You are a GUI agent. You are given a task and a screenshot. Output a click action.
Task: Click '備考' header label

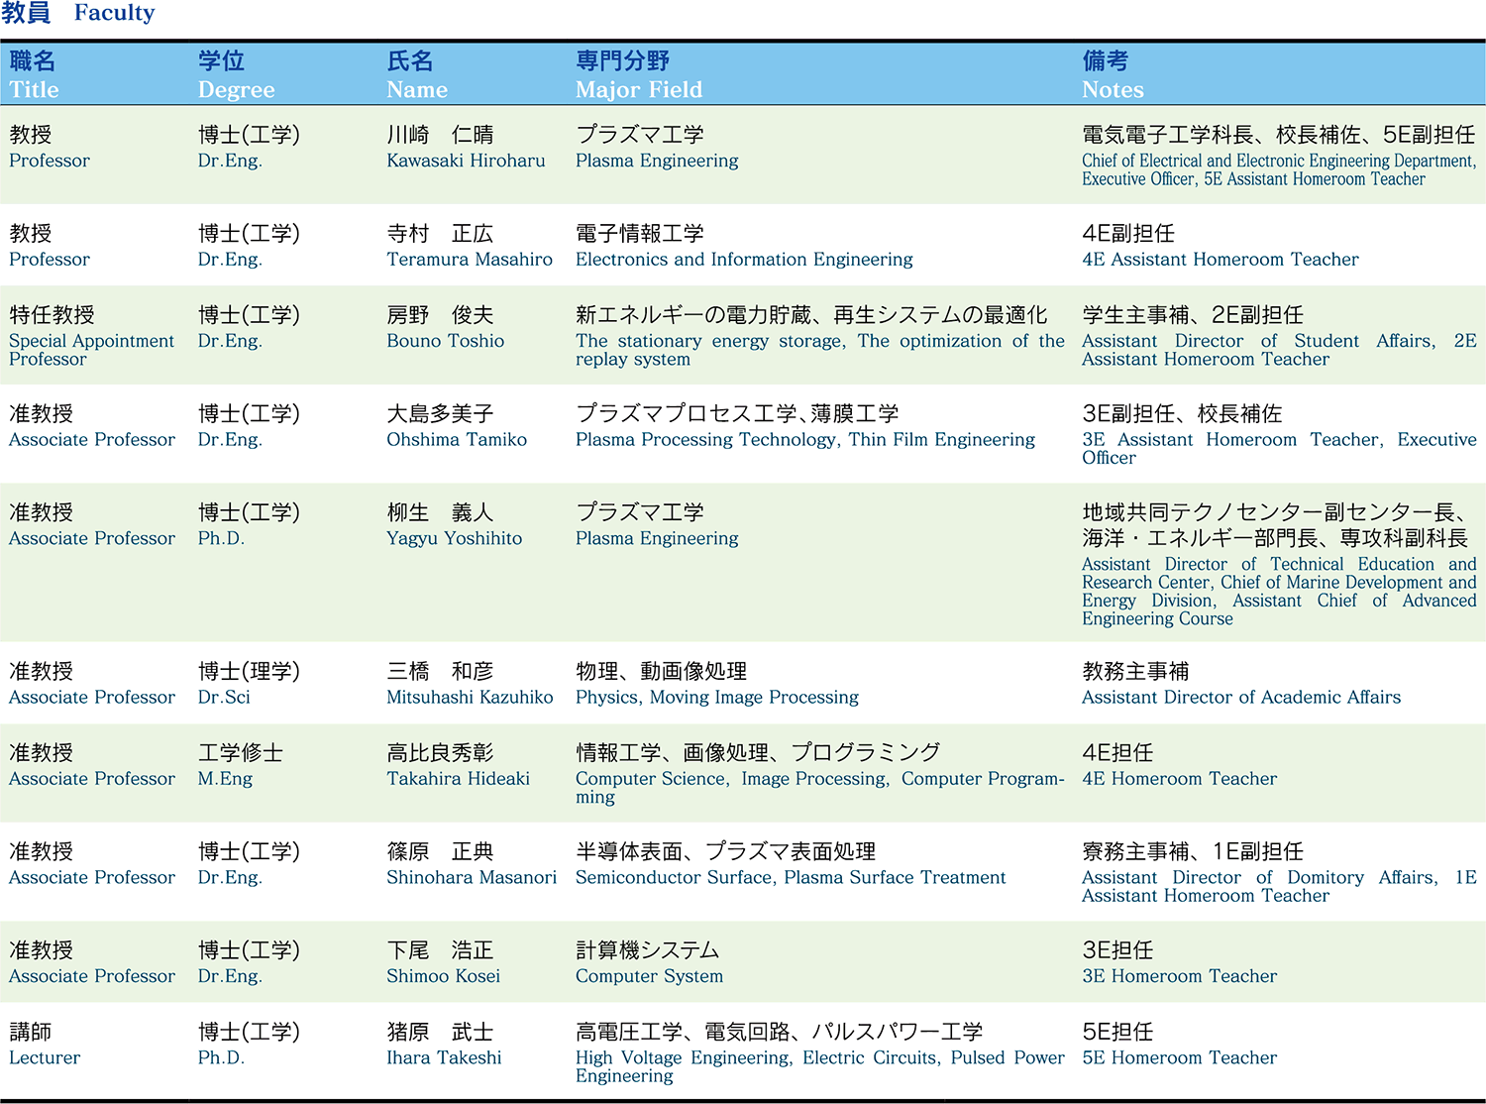tap(1105, 61)
